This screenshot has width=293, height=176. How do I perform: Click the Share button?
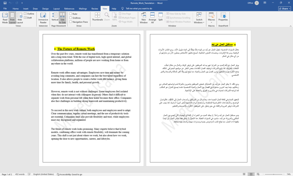point(284,9)
